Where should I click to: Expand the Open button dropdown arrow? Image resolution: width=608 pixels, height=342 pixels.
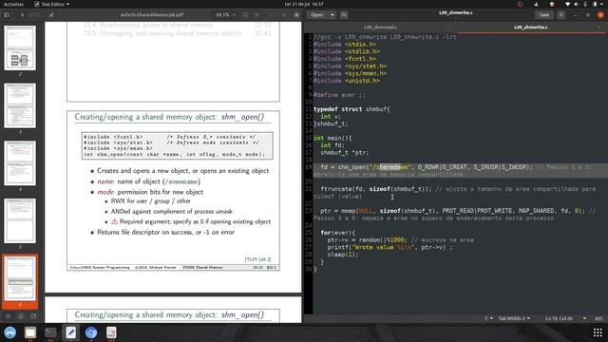pyautogui.click(x=332, y=15)
